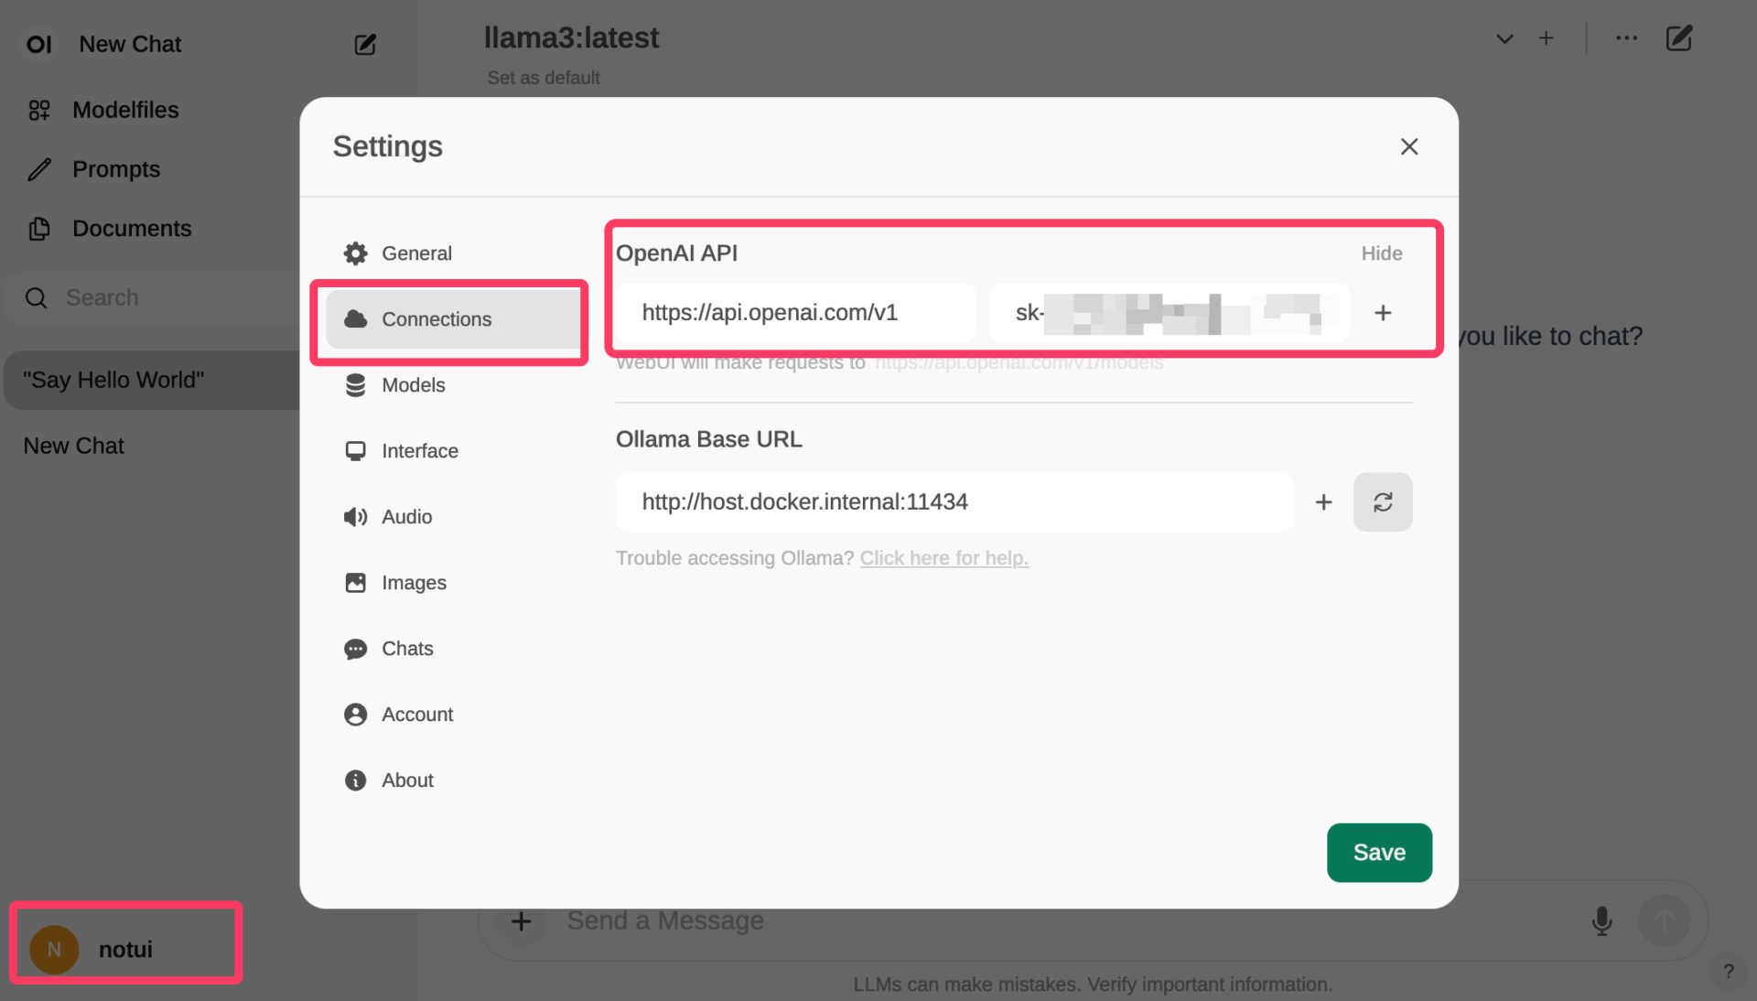Click the Ollama Base URL input field
The image size is (1757, 1001).
click(x=954, y=501)
